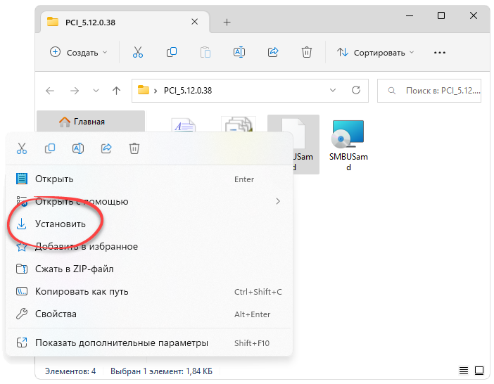Switch to details list view icon
This screenshot has width=494, height=384.
click(x=464, y=371)
